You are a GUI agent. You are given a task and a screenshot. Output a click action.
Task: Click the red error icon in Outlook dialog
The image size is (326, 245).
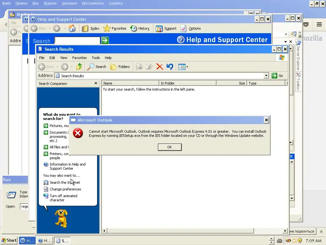[78, 133]
